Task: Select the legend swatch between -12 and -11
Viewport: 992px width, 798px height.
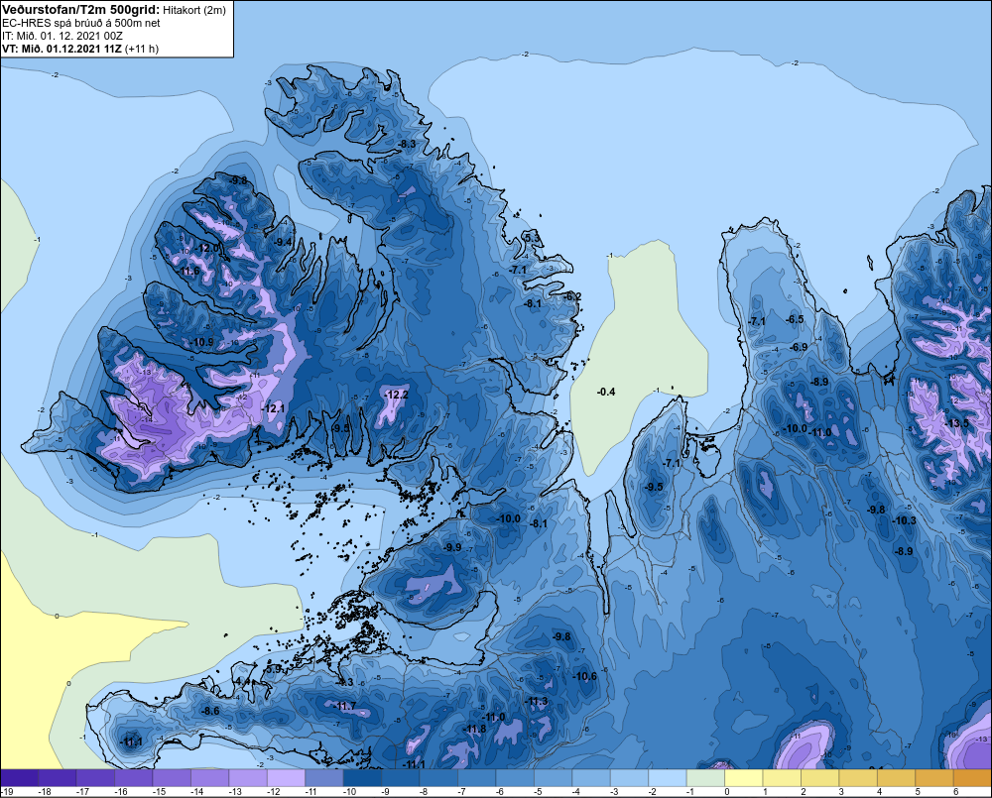Action: coord(286,777)
